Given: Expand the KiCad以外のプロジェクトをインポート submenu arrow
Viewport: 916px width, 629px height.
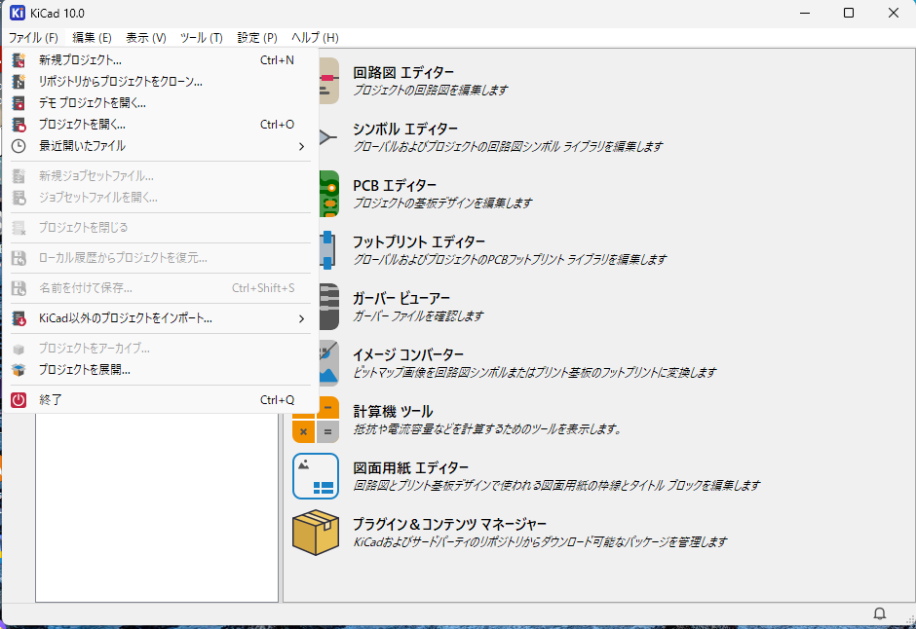Looking at the screenshot, I should (301, 318).
